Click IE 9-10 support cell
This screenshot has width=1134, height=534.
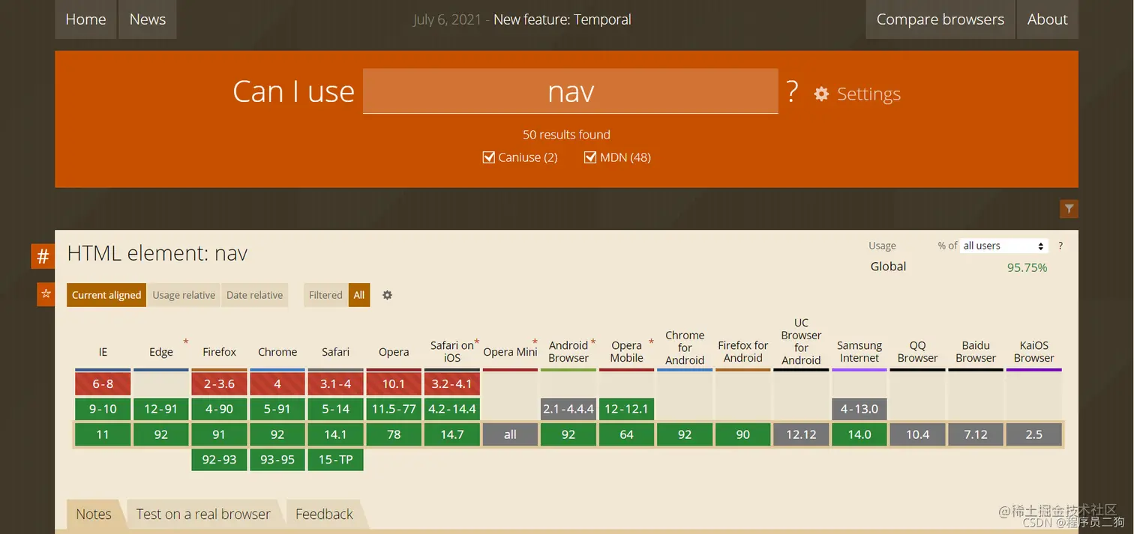(x=103, y=409)
